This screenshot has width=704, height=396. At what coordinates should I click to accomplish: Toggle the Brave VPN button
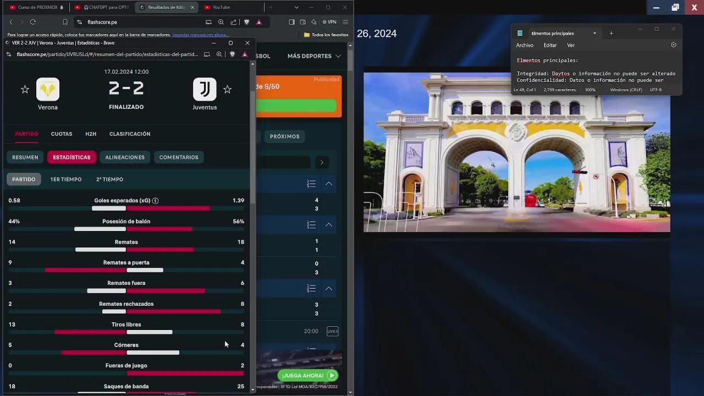tap(329, 22)
